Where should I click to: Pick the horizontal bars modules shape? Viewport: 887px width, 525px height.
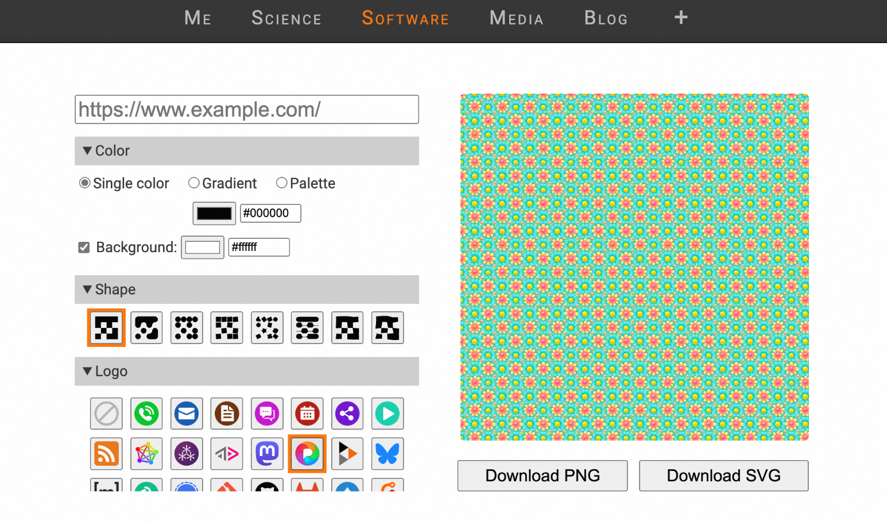click(307, 328)
